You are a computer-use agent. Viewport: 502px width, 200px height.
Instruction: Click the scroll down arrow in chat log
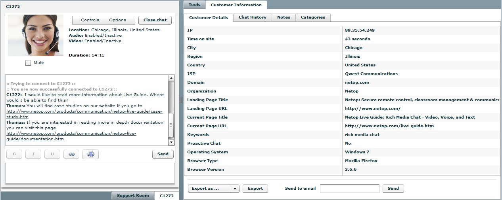click(171, 142)
